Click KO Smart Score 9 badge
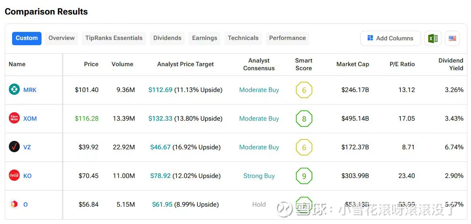 tap(304, 176)
